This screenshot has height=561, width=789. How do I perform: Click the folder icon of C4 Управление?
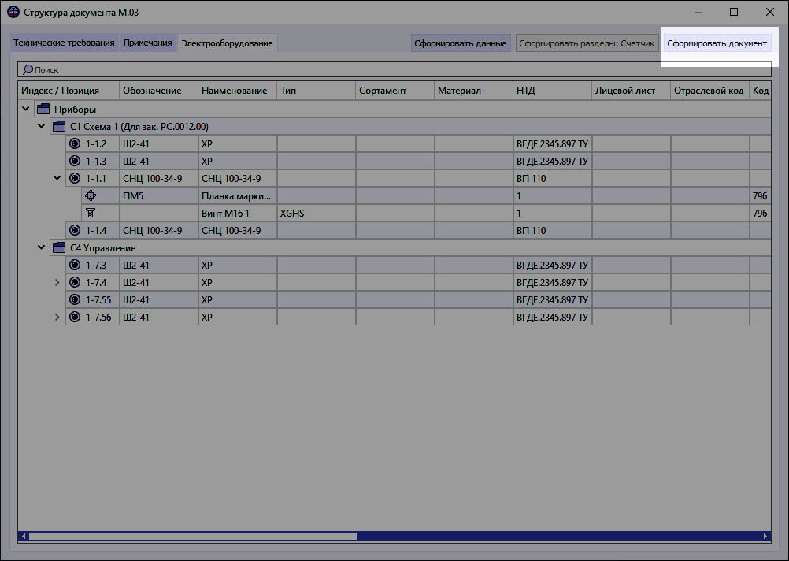(x=58, y=247)
